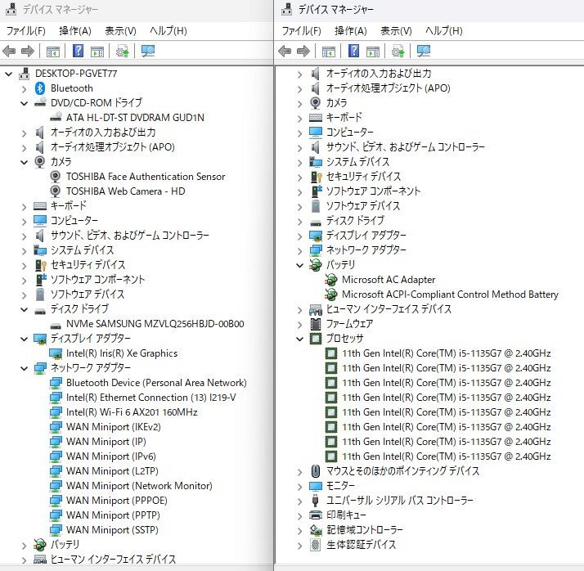Select TOSHIBA Web Camera - HD

(125, 191)
